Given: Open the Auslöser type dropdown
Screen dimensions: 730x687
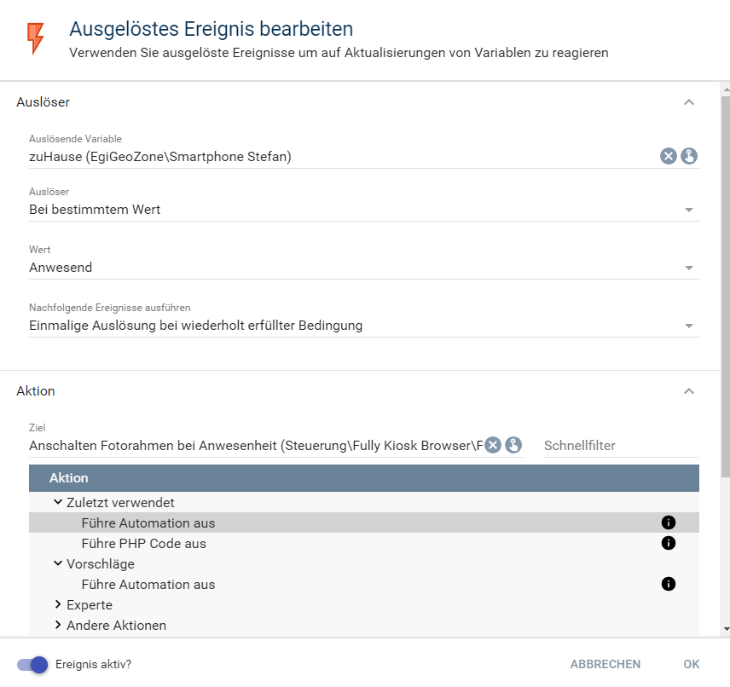Looking at the screenshot, I should pos(363,210).
